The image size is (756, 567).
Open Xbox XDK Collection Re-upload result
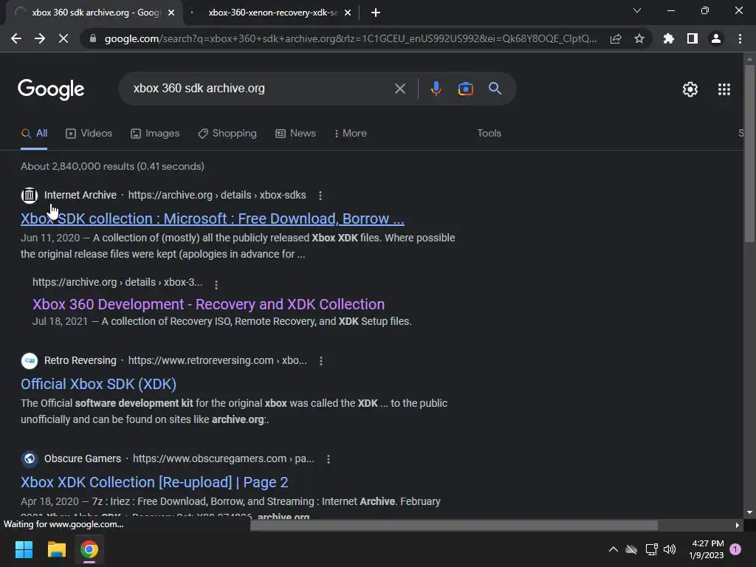pyautogui.click(x=154, y=483)
